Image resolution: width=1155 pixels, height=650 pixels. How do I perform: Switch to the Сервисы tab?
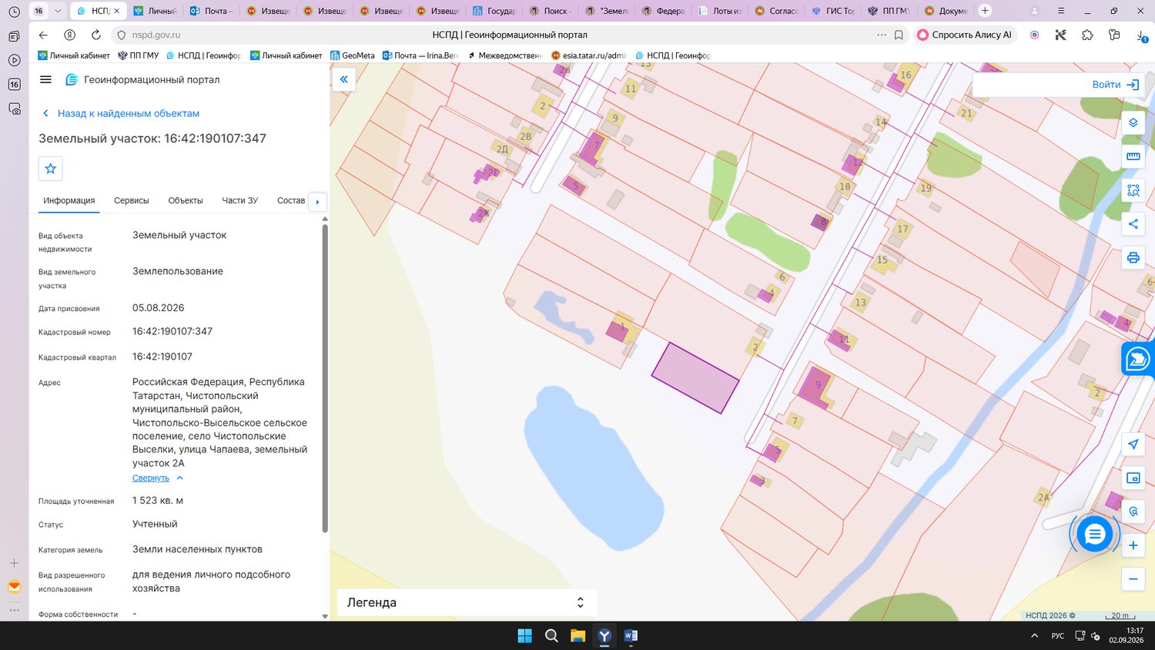(132, 200)
